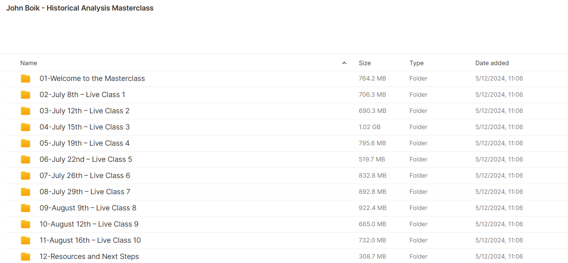Toggle the sort arrow in the Name column
This screenshot has width=568, height=263.
pyautogui.click(x=344, y=63)
